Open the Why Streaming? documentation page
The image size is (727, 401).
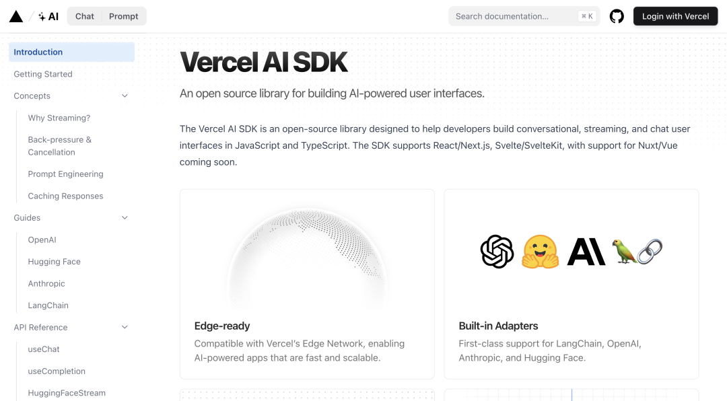(59, 118)
